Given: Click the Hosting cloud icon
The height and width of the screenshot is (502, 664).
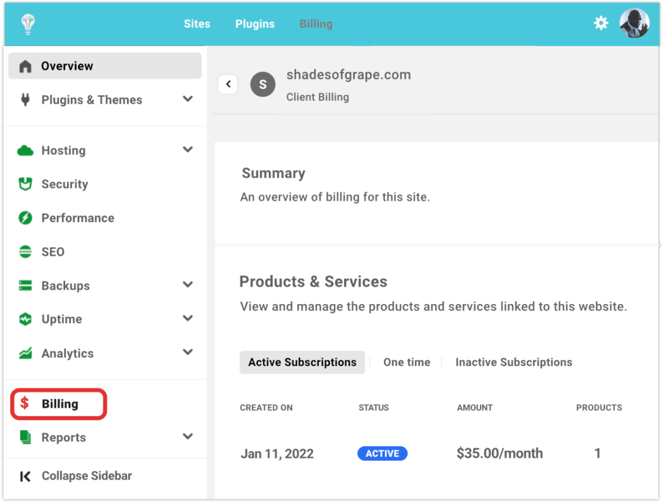Looking at the screenshot, I should (25, 150).
